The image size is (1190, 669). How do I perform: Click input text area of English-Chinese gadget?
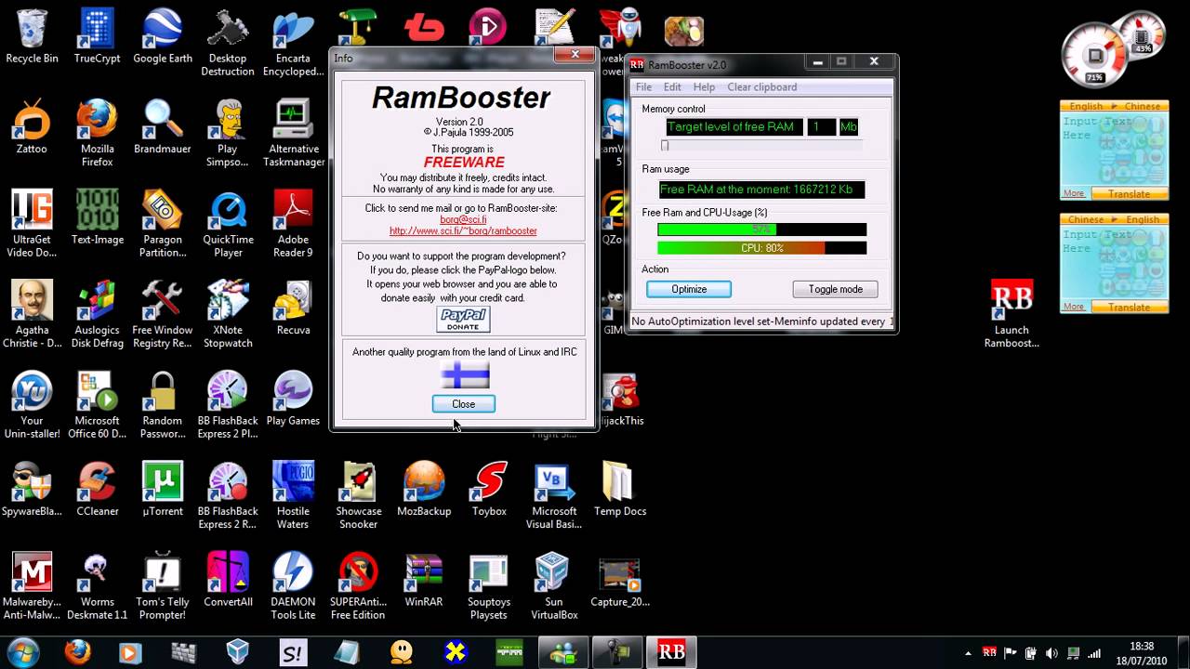coord(1112,149)
